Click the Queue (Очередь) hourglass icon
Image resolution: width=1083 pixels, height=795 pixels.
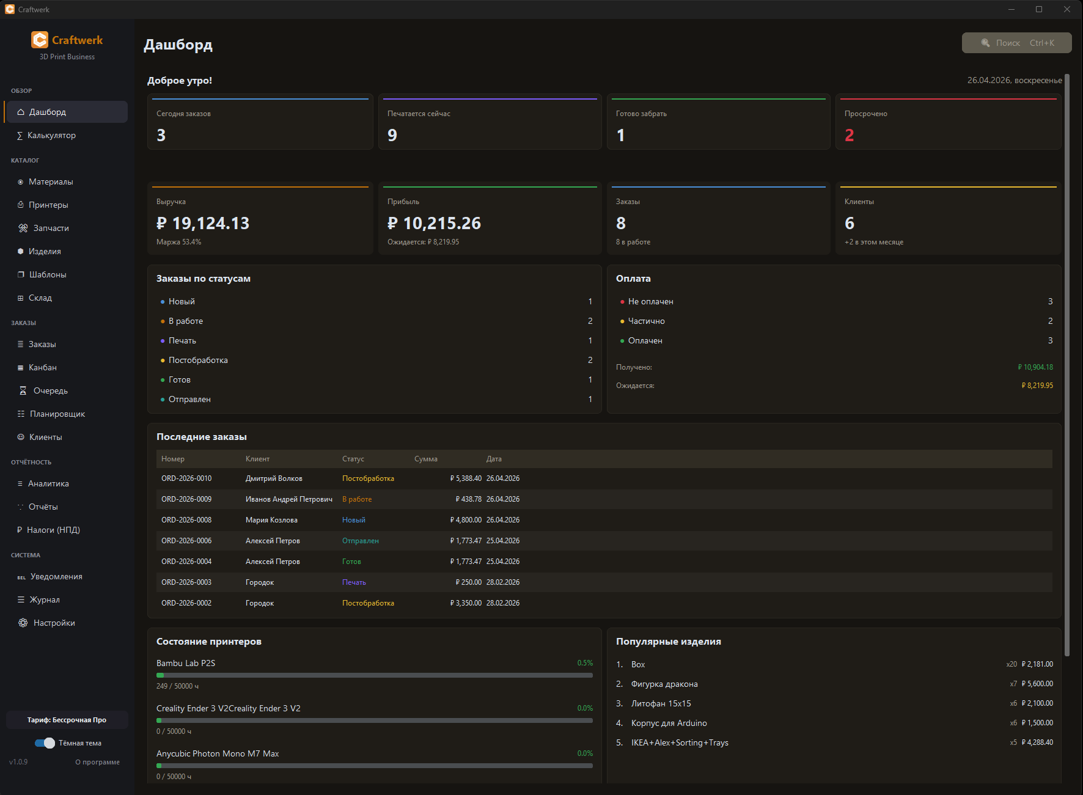coord(23,391)
